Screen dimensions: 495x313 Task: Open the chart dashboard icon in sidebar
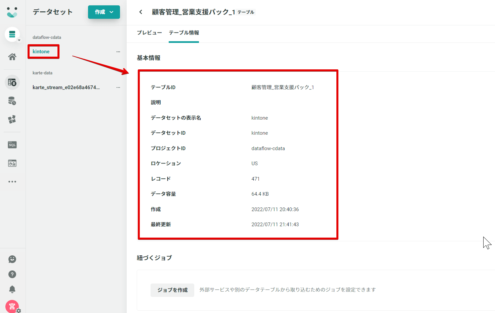12,163
